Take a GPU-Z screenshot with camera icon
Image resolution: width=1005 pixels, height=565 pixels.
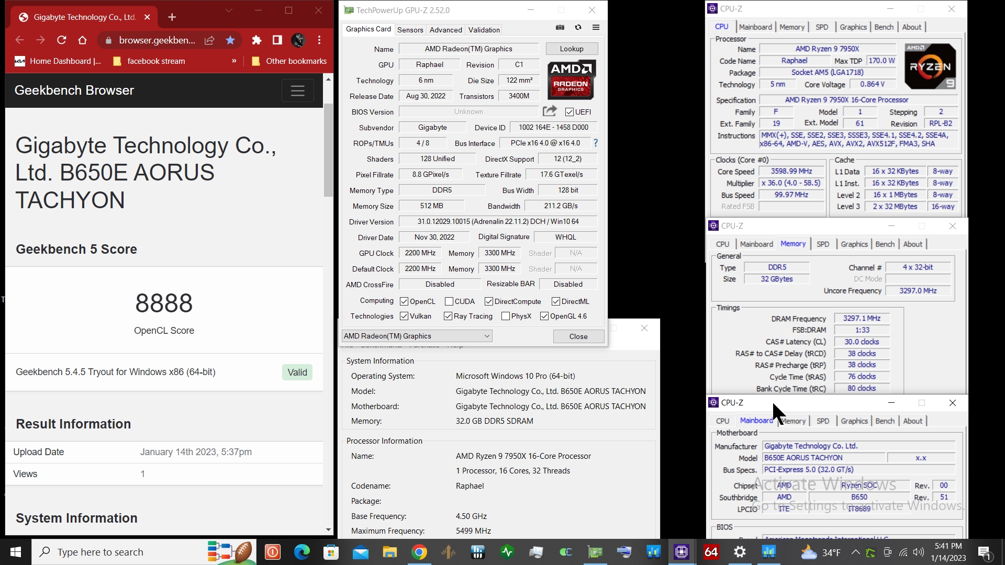coord(560,27)
